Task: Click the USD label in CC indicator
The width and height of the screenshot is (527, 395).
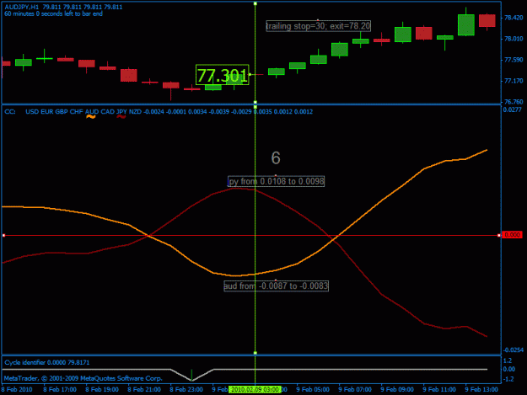Action: (32, 112)
